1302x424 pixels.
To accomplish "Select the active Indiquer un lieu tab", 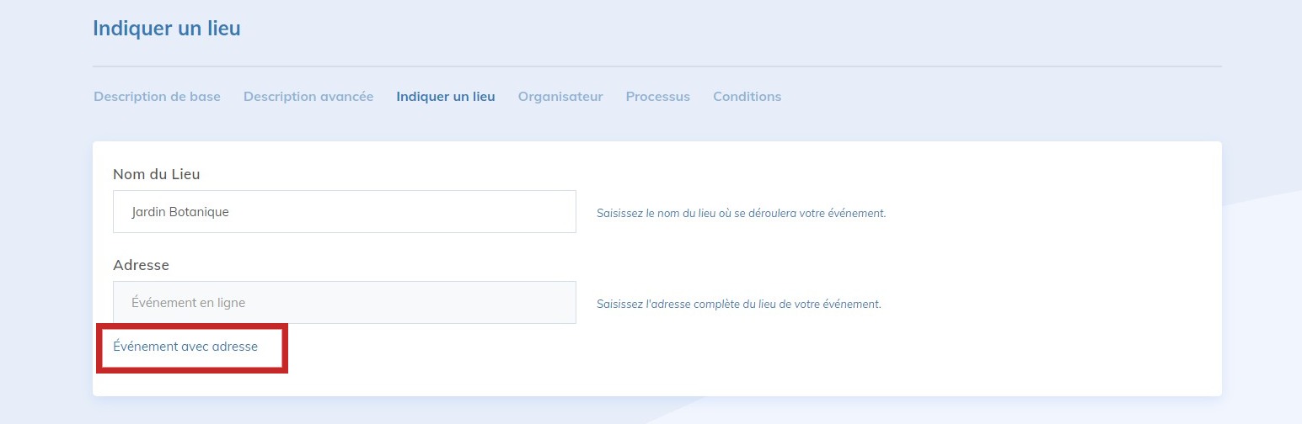I will (446, 97).
